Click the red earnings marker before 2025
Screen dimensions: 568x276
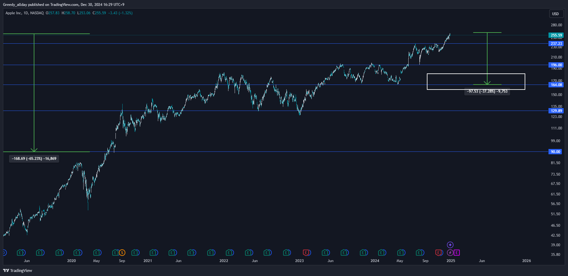[x=438, y=253]
